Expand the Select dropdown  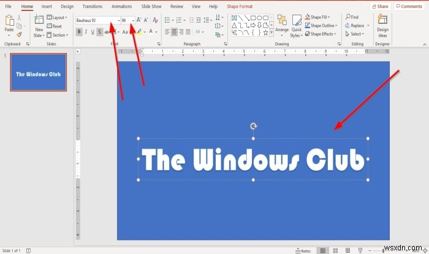[x=355, y=34]
